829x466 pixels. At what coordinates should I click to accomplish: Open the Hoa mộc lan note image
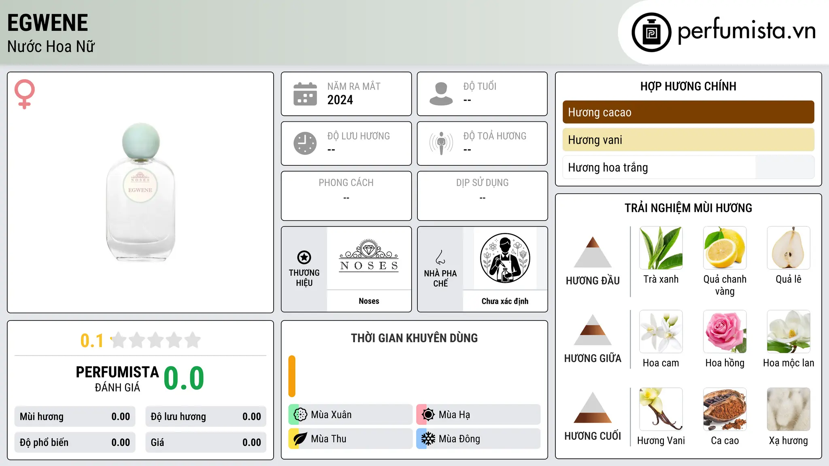(789, 332)
